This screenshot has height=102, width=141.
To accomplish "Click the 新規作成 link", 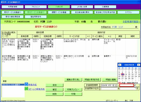I will pos(33,85).
